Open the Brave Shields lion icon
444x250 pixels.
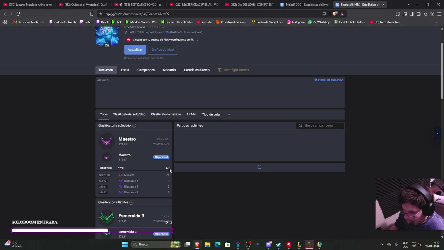[x=334, y=14]
